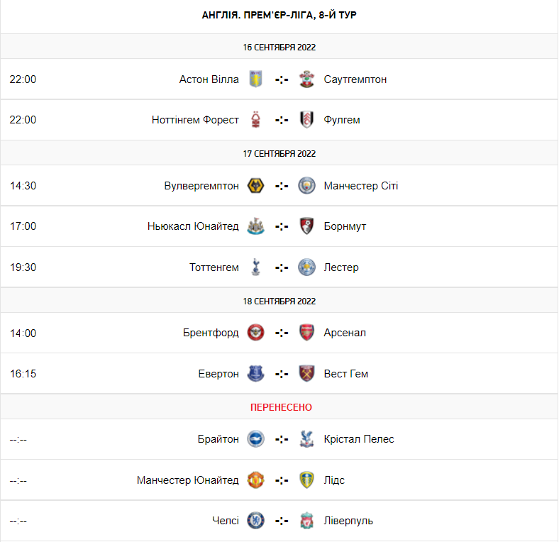The width and height of the screenshot is (559, 542).
Task: Open the Ньюкасл Юнайтед team link
Action: click(x=193, y=226)
